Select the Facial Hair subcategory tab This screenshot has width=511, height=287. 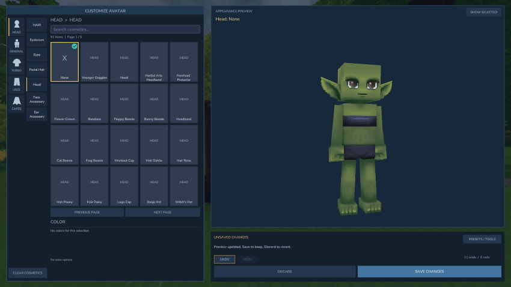(x=37, y=70)
